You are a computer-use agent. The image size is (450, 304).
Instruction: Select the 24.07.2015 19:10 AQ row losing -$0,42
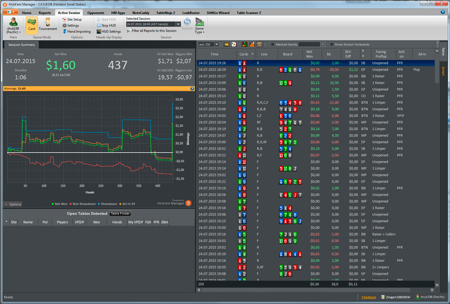point(315,103)
